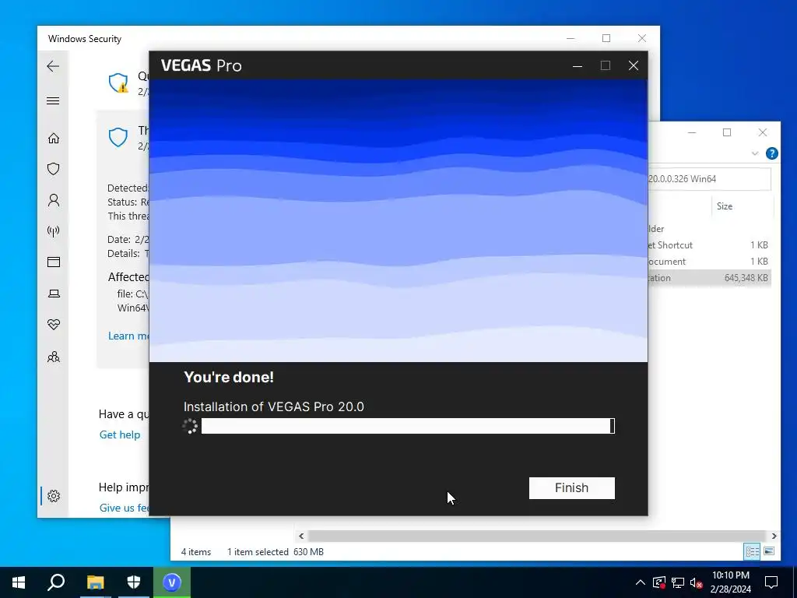Open Home in Windows Security sidebar
797x598 pixels.
click(x=54, y=139)
